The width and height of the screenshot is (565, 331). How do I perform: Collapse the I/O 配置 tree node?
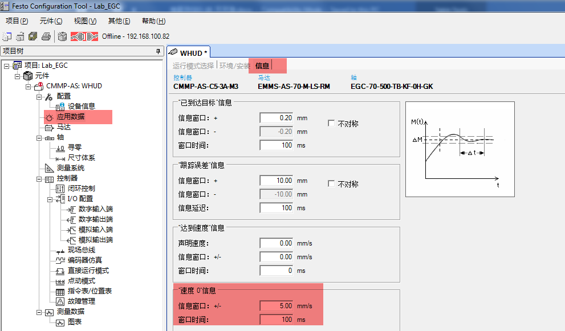point(50,199)
